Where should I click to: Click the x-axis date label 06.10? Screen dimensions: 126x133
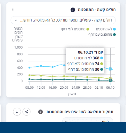[x=110, y=88]
